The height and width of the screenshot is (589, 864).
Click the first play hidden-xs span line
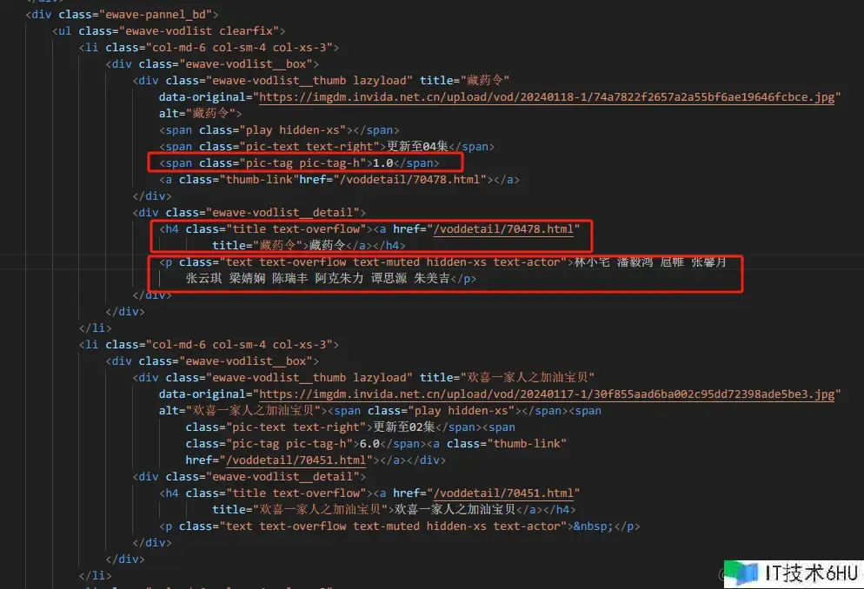tap(279, 130)
